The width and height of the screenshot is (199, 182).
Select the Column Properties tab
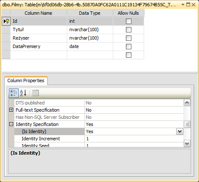[26, 80]
